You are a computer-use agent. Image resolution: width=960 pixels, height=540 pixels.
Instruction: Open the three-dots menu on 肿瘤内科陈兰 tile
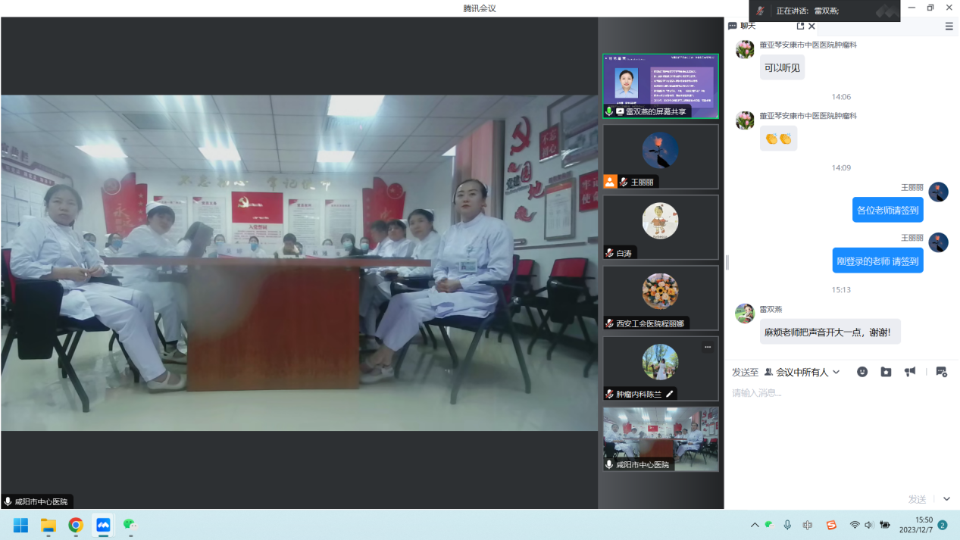(708, 347)
